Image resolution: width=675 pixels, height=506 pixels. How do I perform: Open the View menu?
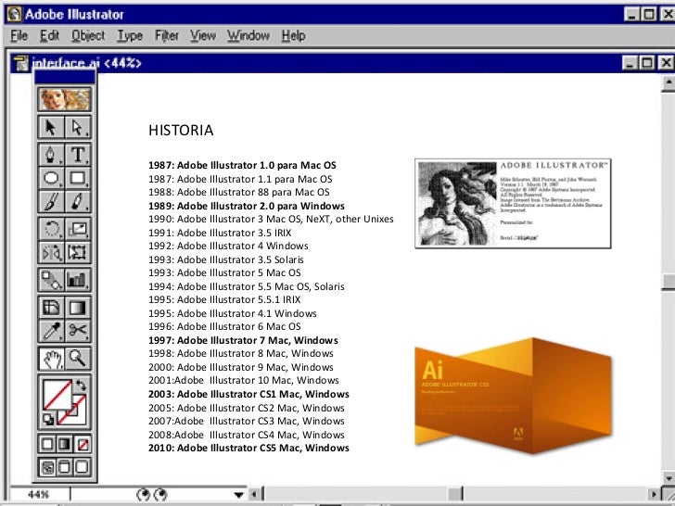(x=203, y=36)
